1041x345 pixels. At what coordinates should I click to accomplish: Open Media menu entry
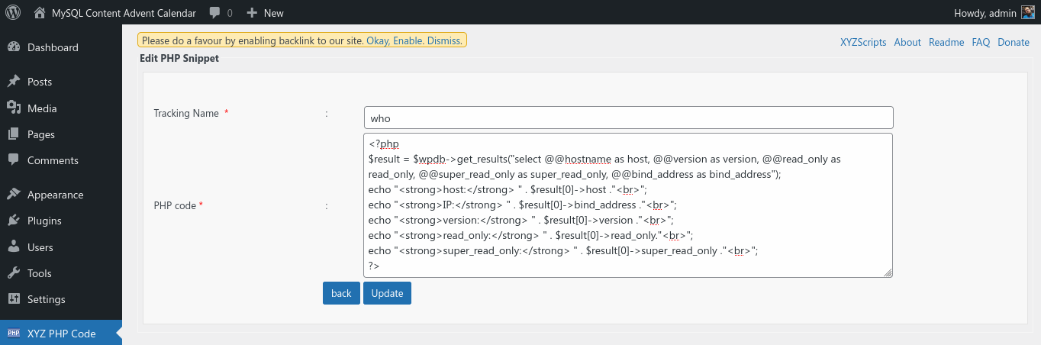pos(42,108)
